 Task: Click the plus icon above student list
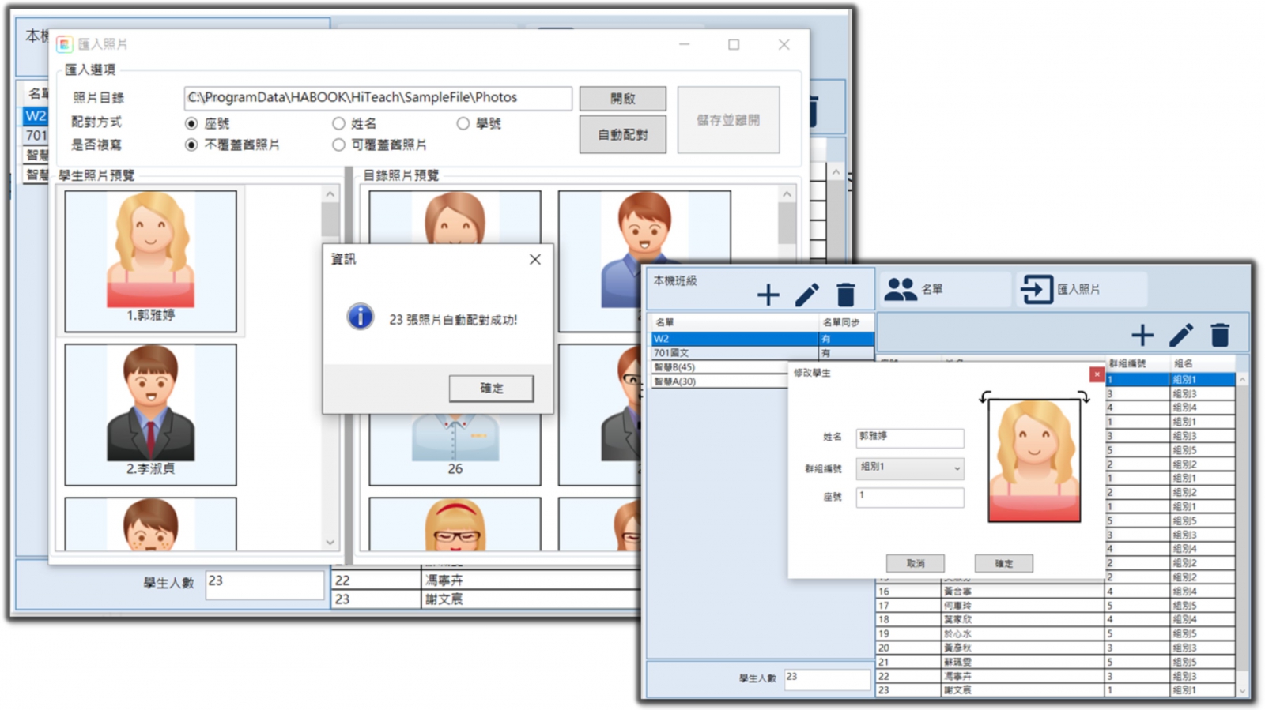pyautogui.click(x=1142, y=336)
